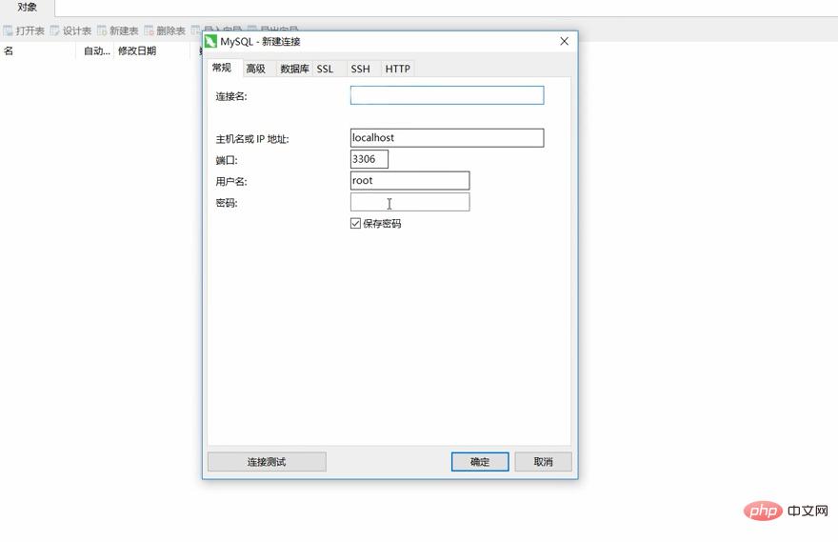This screenshot has width=838, height=542.
Task: Open the HTTP tab
Action: click(x=398, y=69)
